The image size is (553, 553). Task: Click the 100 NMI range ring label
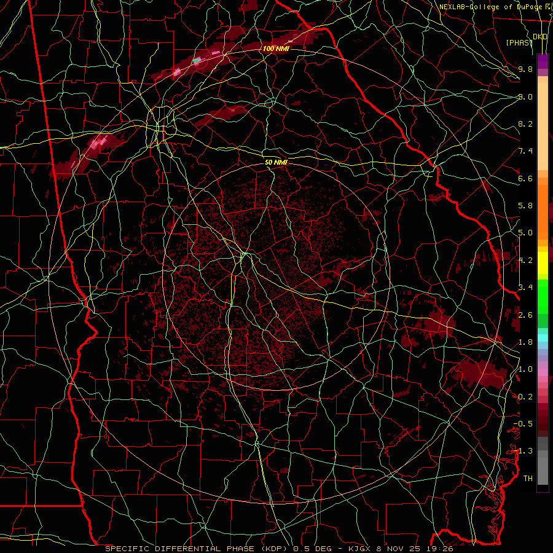tap(276, 49)
